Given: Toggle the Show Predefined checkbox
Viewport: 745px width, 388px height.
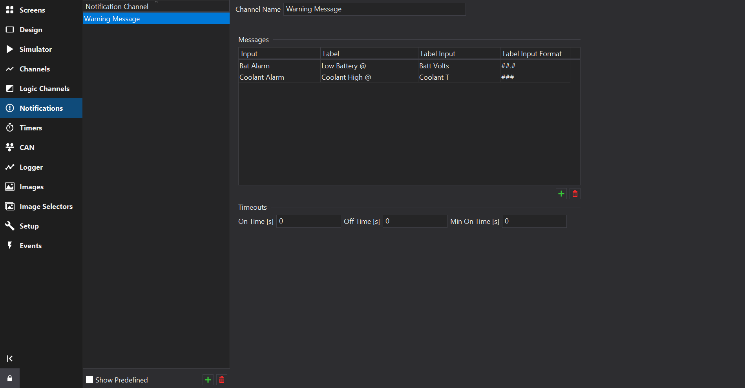Looking at the screenshot, I should coord(89,380).
